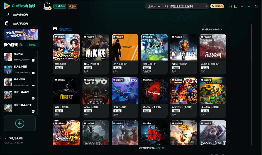Screen dimensions: 262x155
Task: Open the 优惠券 coupon button
Action: point(73,7)
